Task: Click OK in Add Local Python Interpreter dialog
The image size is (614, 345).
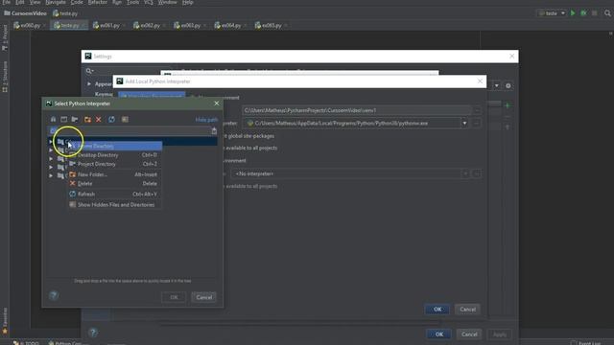Action: 437,310
